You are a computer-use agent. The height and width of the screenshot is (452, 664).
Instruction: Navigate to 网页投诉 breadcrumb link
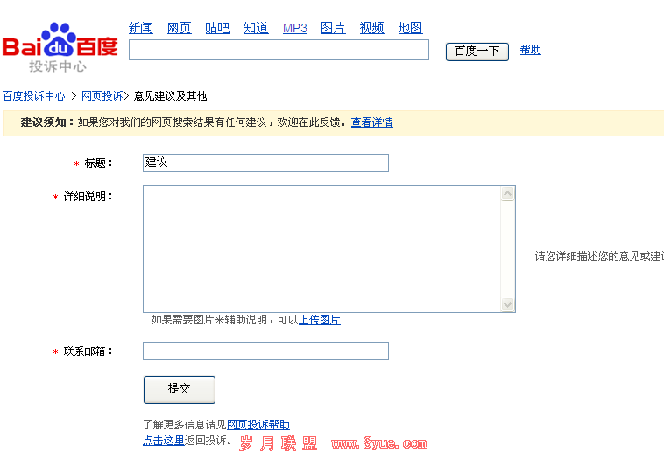click(x=102, y=96)
